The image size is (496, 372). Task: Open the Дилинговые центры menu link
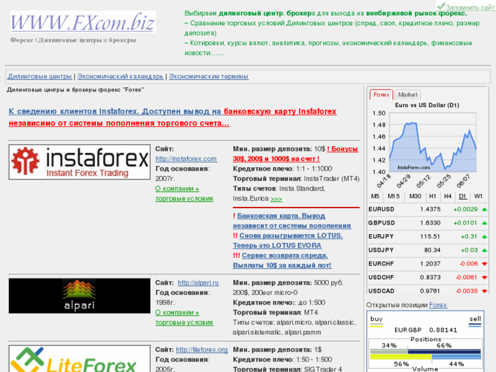[x=40, y=76]
